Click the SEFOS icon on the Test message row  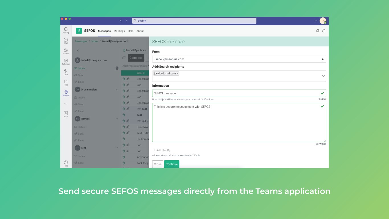(x=124, y=115)
